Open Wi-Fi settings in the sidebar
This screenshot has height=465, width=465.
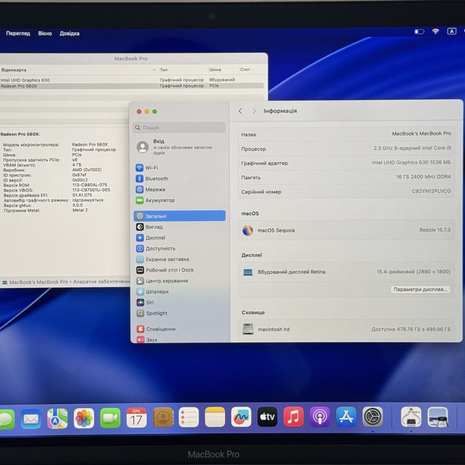[x=147, y=168]
